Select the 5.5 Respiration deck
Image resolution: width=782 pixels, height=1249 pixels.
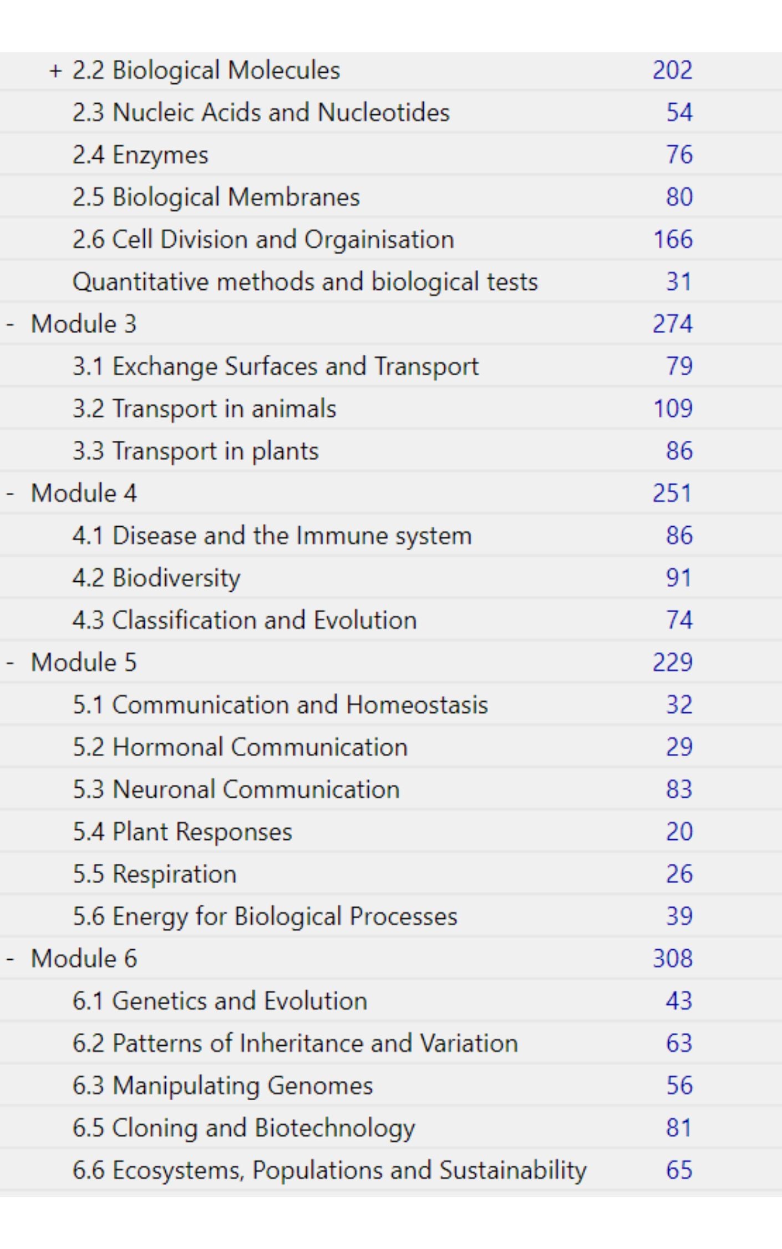(x=154, y=874)
